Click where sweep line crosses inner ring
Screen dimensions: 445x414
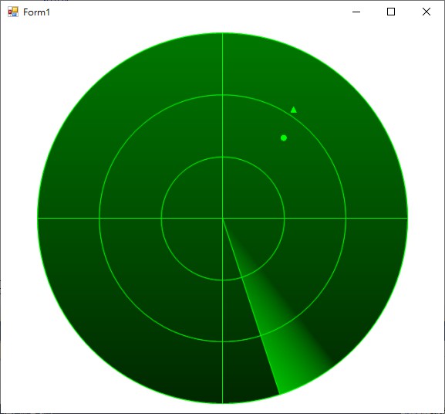tap(241, 277)
